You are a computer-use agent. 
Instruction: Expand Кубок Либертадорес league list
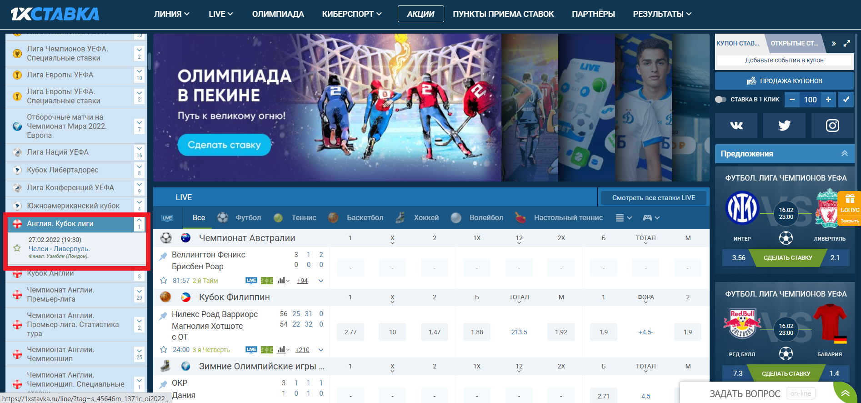(x=139, y=170)
